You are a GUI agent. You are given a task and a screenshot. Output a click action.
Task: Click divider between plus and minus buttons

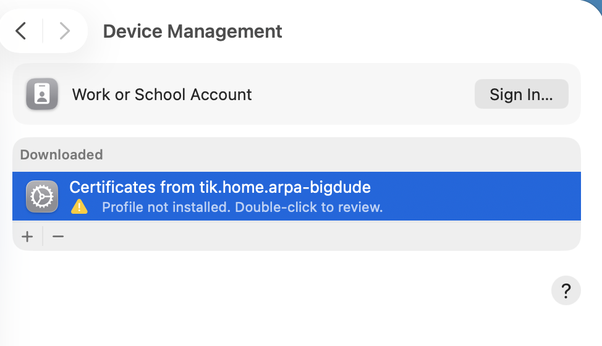point(43,236)
